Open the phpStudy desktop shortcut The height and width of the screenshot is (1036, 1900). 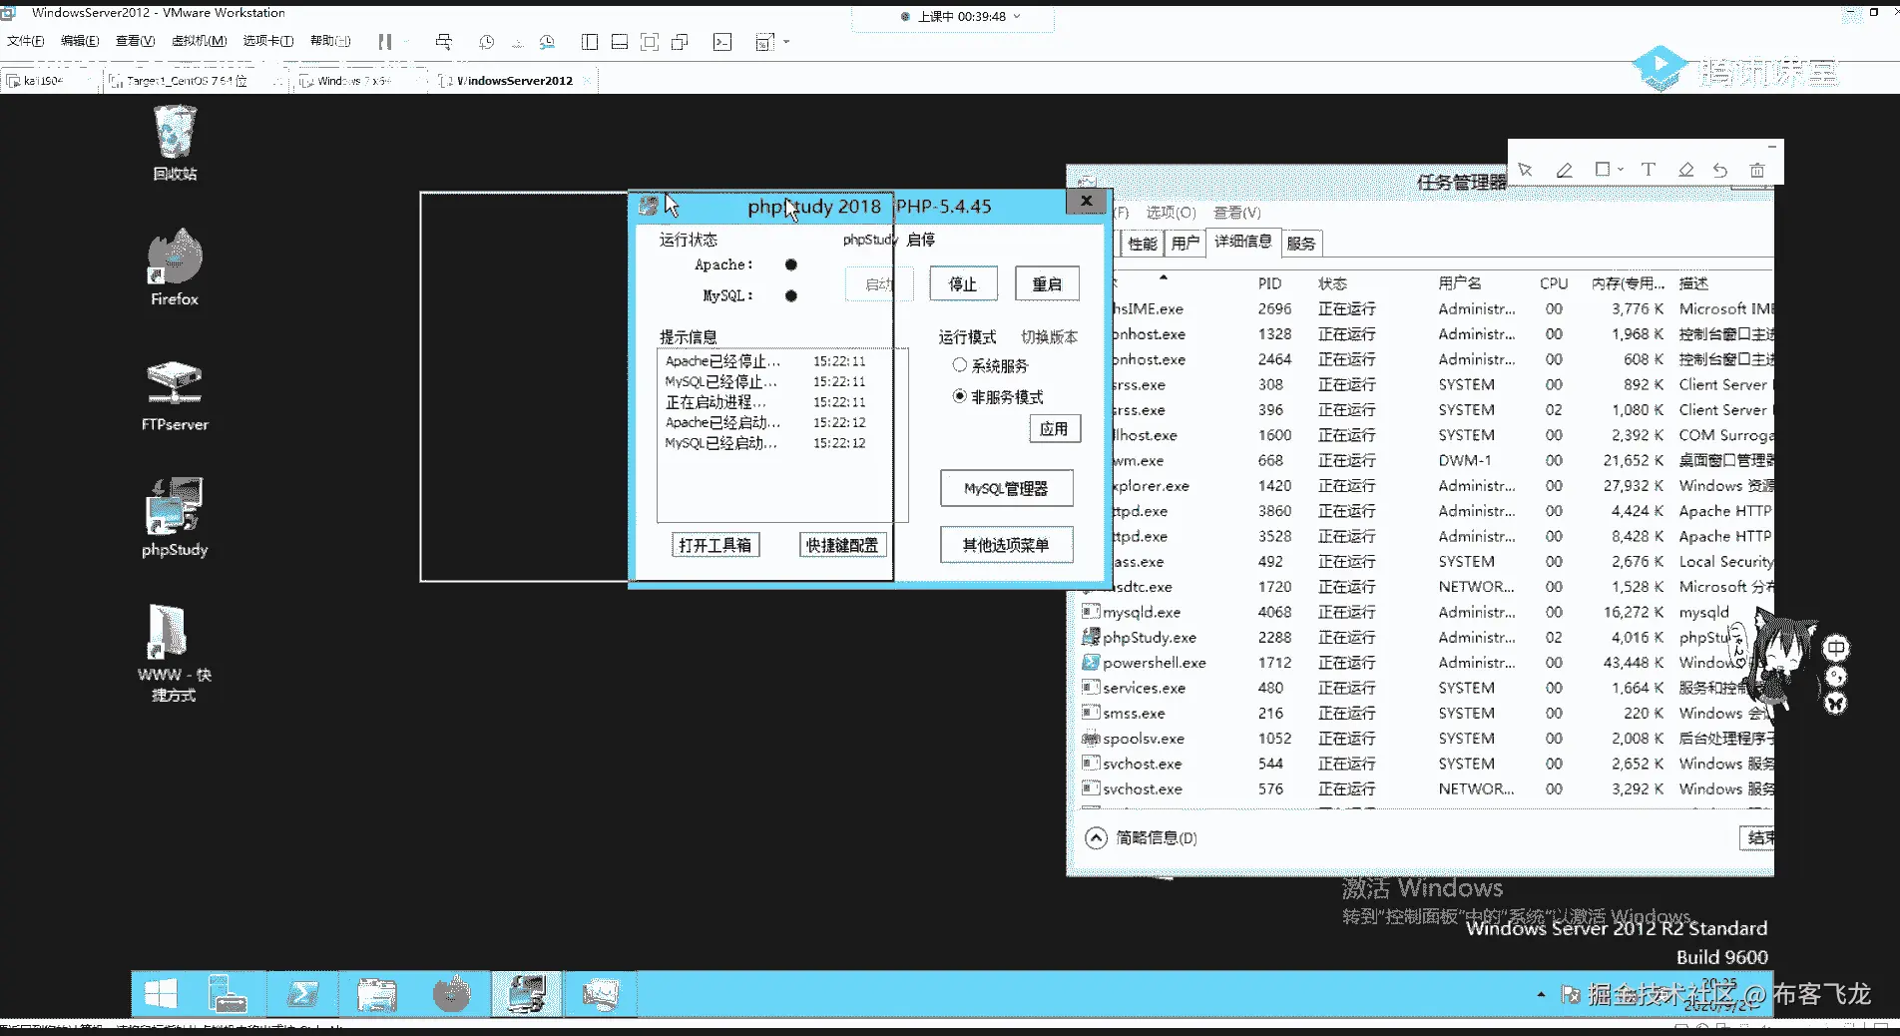[175, 517]
